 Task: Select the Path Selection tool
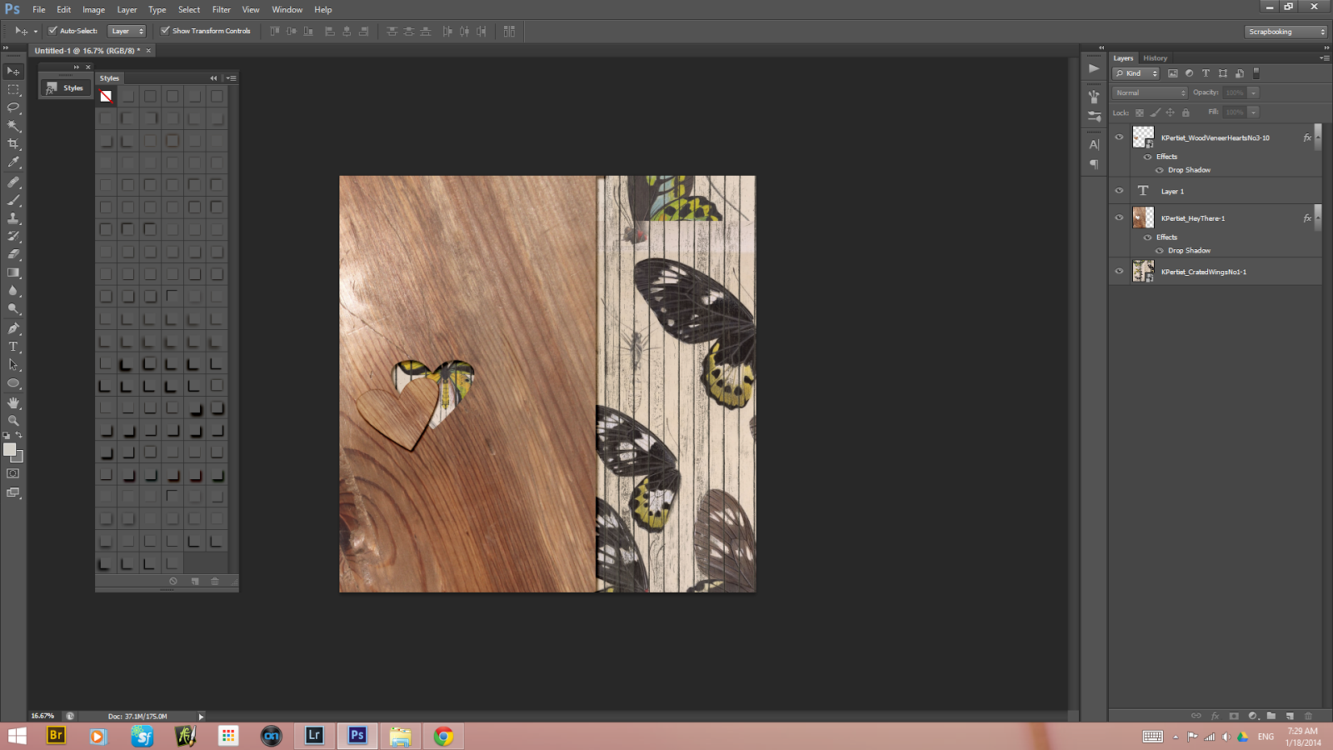[x=13, y=365]
